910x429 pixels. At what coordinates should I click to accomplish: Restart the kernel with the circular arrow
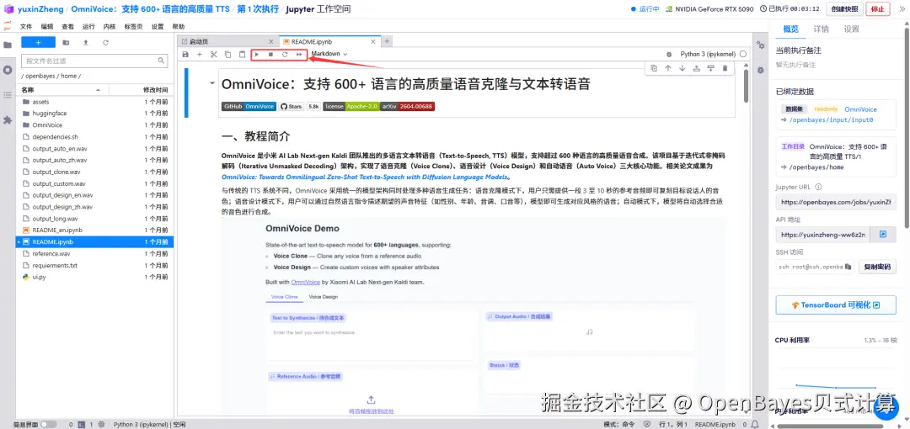click(285, 55)
